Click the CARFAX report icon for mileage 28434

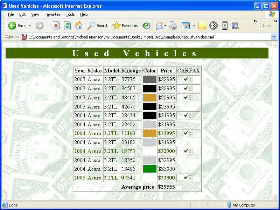(x=188, y=115)
